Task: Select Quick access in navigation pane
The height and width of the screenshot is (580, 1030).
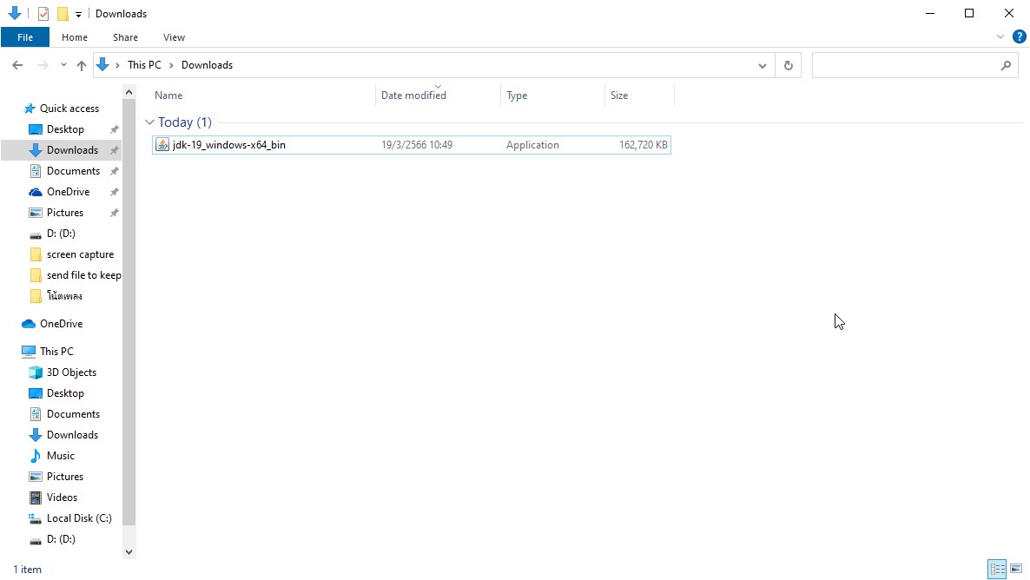Action: [x=69, y=109]
